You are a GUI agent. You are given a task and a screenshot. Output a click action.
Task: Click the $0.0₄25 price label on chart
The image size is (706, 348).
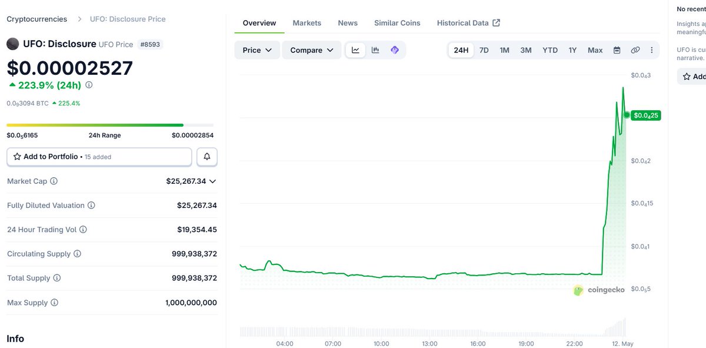click(646, 115)
